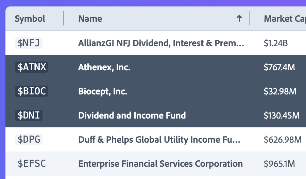
Task: Select Enterprise Financial Services Corporation row
Action: [160, 164]
